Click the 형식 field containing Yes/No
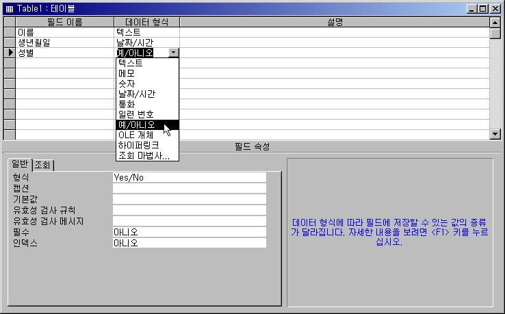Screen dimensions: 505x314 pyautogui.click(x=189, y=177)
